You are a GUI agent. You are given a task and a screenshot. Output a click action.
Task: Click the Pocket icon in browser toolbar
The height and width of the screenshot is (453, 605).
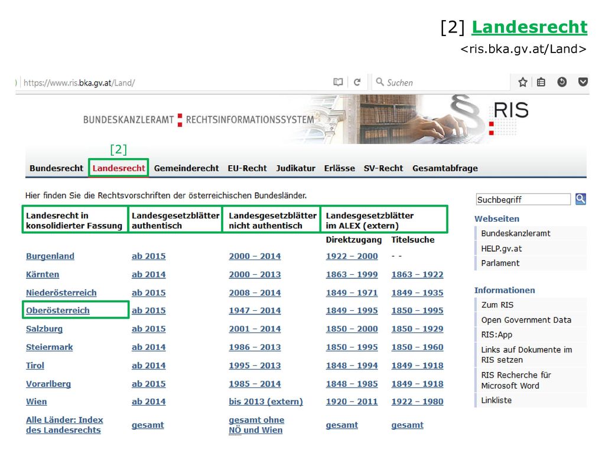tap(583, 81)
